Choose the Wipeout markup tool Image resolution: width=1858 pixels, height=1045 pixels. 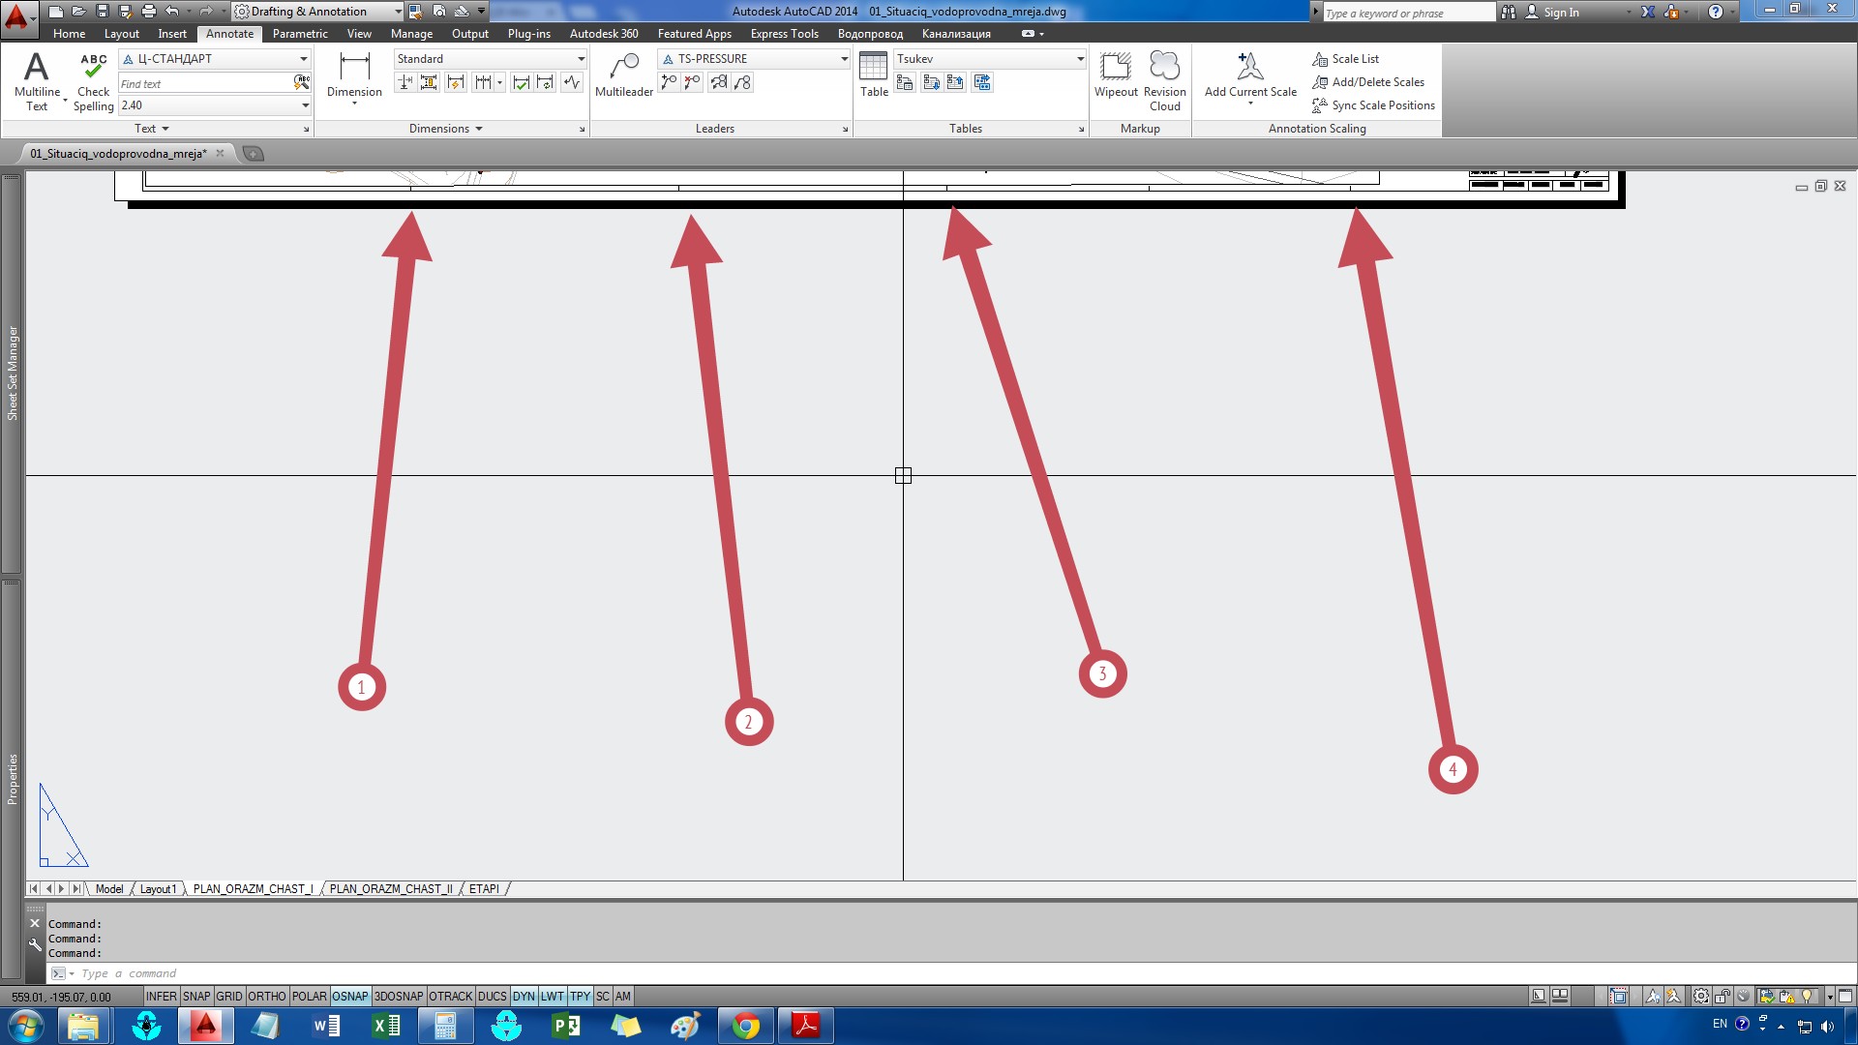[x=1116, y=75]
